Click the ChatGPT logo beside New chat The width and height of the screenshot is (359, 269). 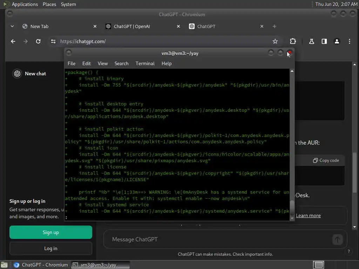pos(17,74)
